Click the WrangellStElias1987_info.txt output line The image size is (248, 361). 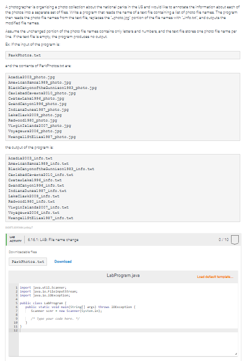(x=41, y=218)
